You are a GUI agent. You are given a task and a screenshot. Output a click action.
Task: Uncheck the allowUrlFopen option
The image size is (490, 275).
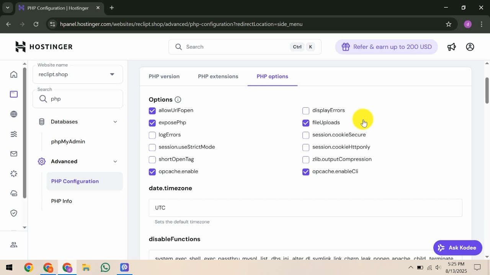tap(152, 111)
